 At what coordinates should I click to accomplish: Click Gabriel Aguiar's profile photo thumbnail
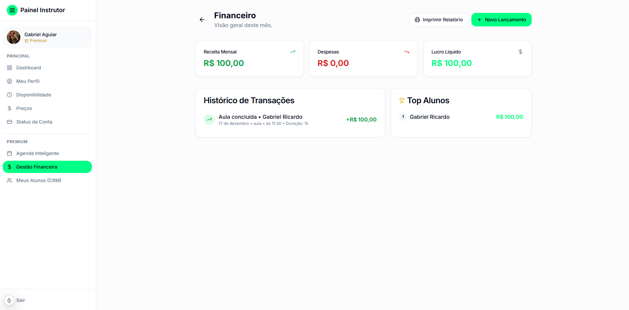point(13,37)
